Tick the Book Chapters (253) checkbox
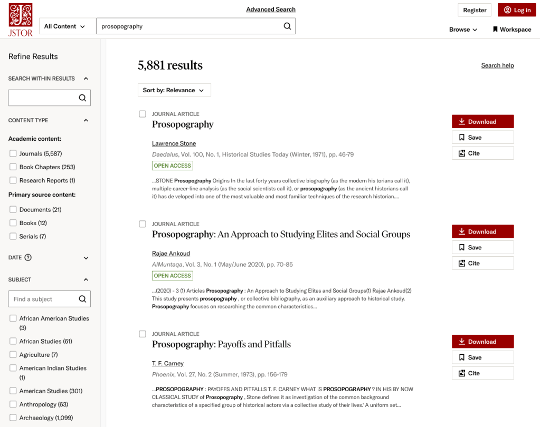Image resolution: width=540 pixels, height=427 pixels. coord(13,167)
